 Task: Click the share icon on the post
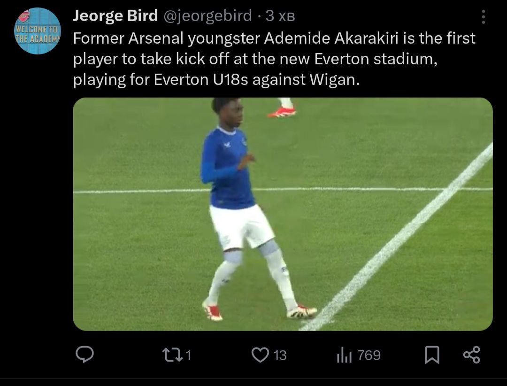coord(471,355)
